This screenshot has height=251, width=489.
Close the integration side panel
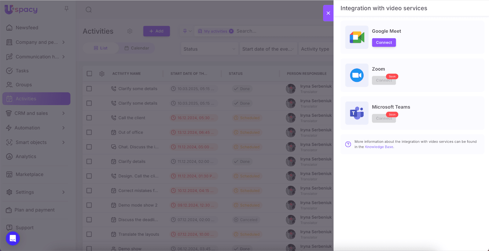point(328,13)
